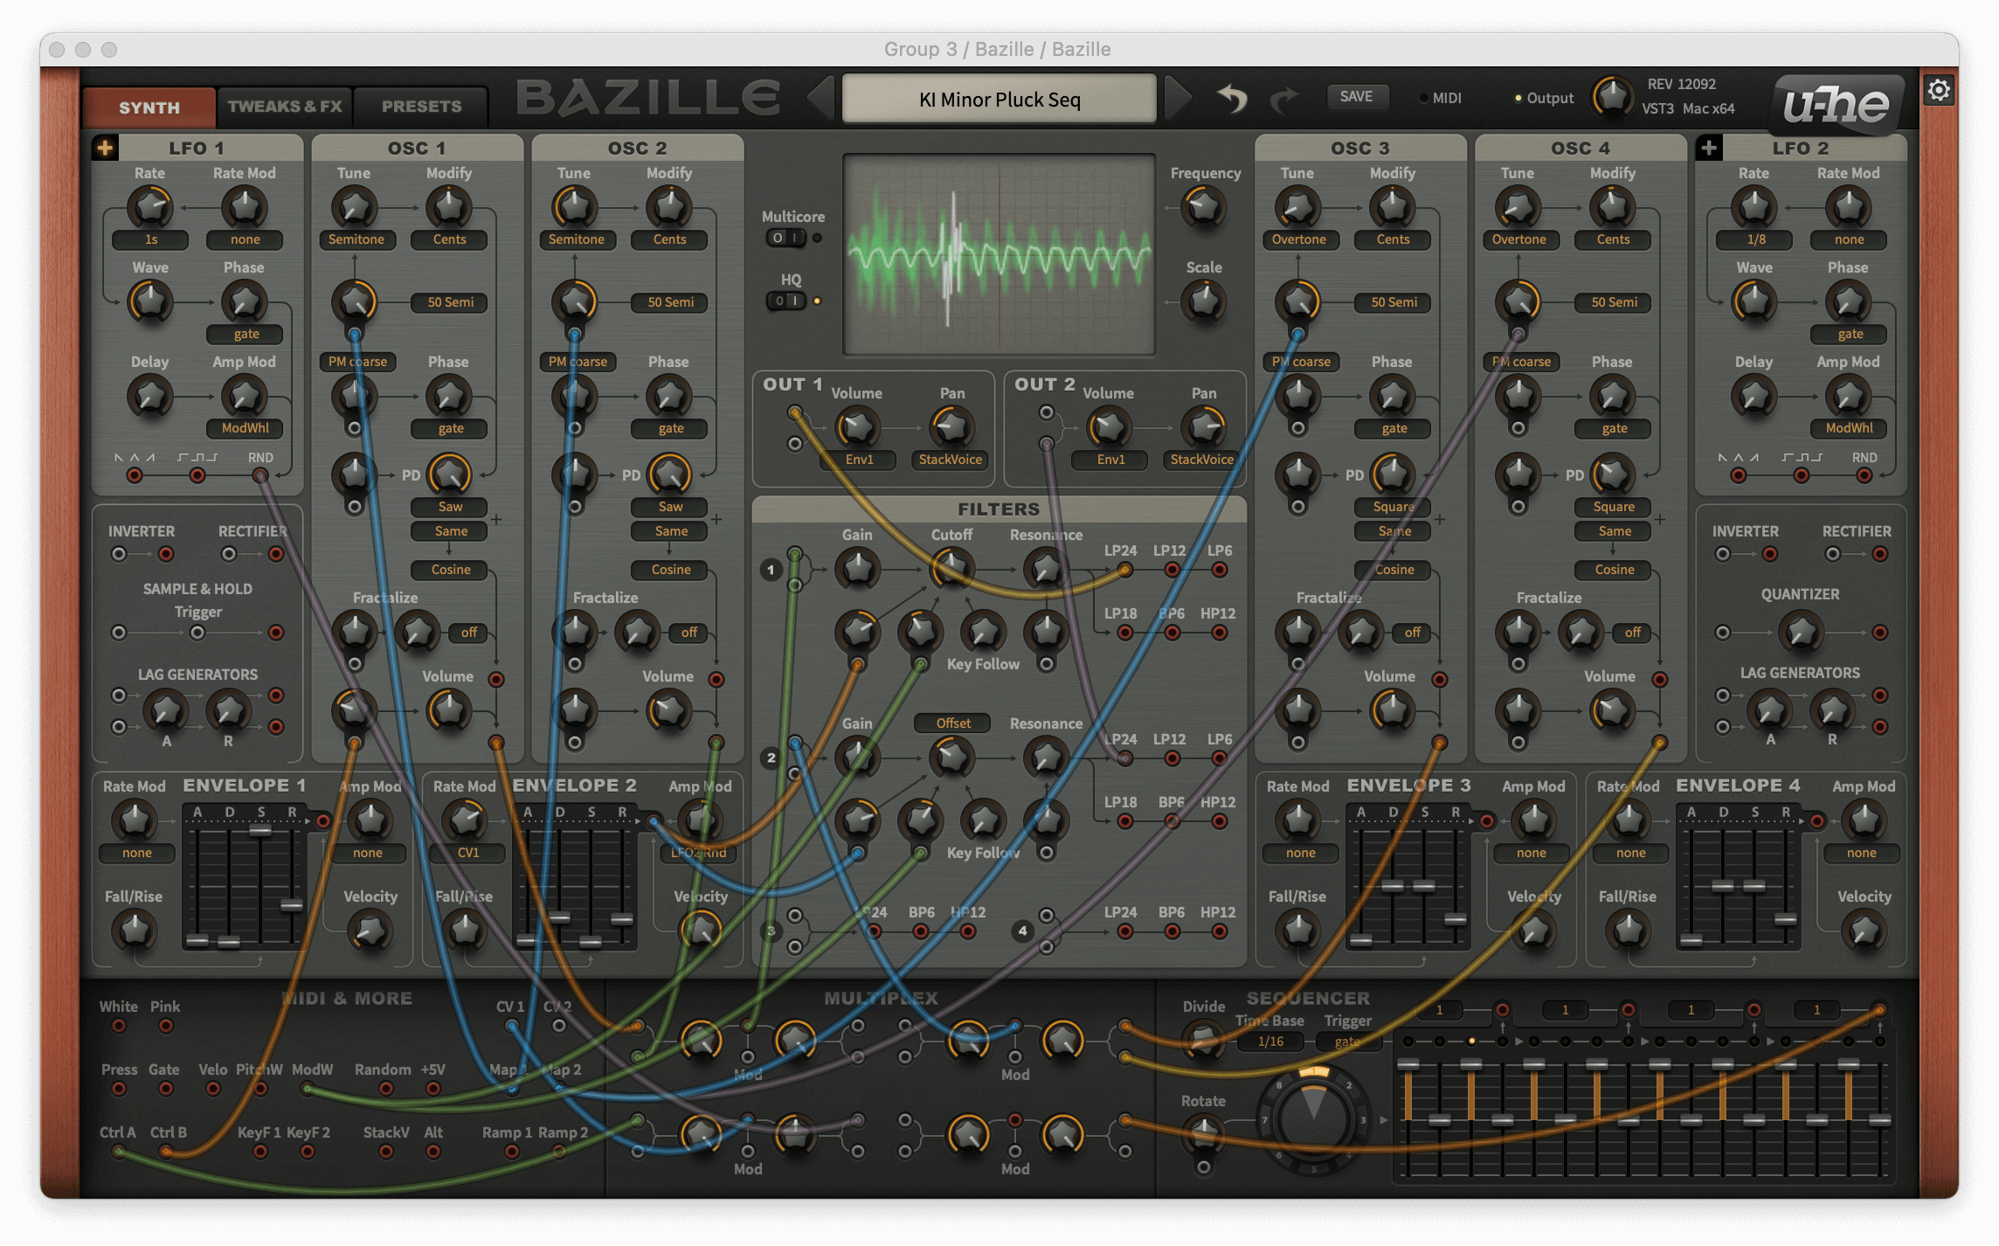The image size is (1999, 1246).
Task: Click the redo arrow icon
Action: tap(1284, 99)
